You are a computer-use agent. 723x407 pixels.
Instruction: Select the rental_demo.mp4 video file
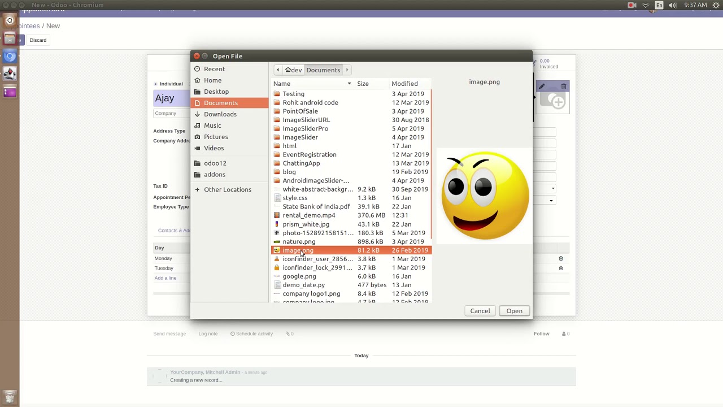click(351, 215)
